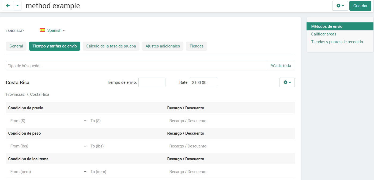
Task: Click the Spain flag icon
Action: (42, 30)
